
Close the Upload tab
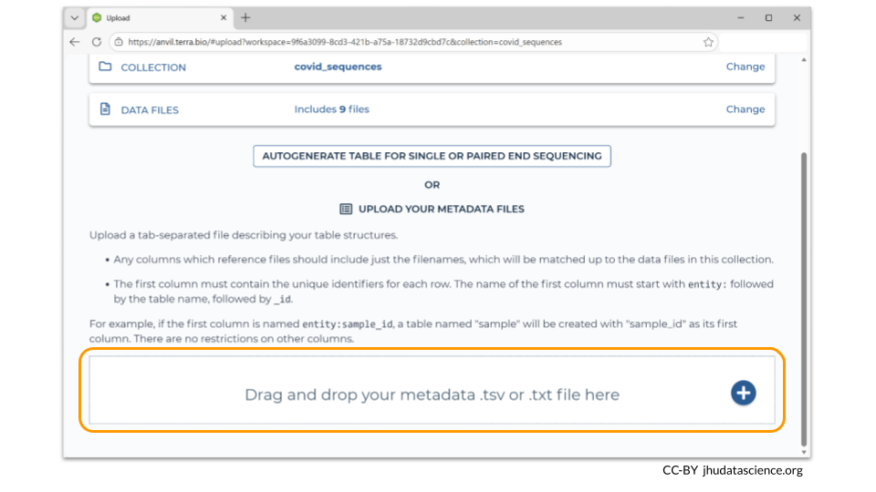(x=224, y=18)
